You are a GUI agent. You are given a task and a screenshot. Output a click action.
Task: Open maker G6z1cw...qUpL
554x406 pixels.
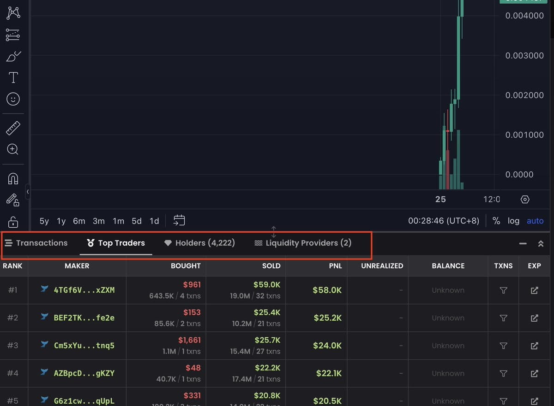point(84,401)
